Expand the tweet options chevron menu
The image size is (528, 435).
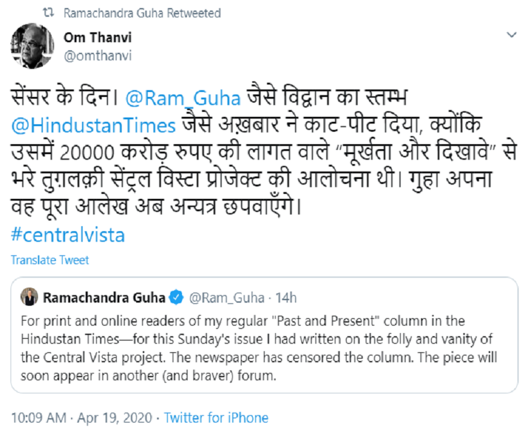pos(511,34)
